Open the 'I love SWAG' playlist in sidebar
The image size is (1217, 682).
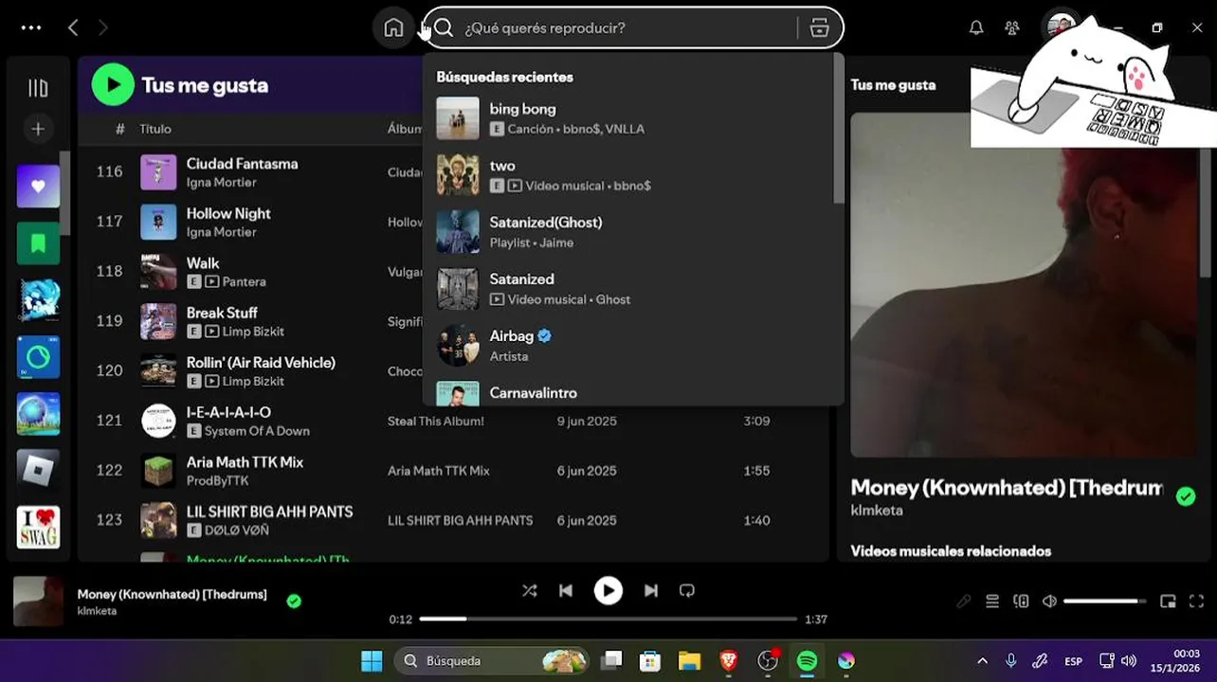click(38, 527)
